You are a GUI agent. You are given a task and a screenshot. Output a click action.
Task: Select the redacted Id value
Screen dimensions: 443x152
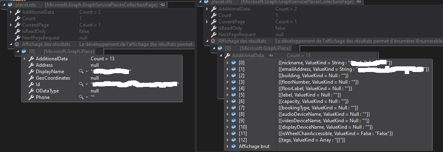tap(135, 84)
